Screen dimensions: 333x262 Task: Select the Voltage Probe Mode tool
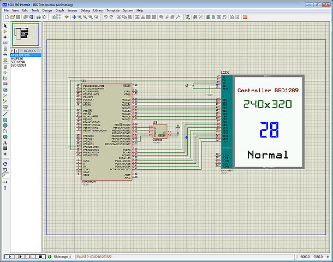click(5, 96)
